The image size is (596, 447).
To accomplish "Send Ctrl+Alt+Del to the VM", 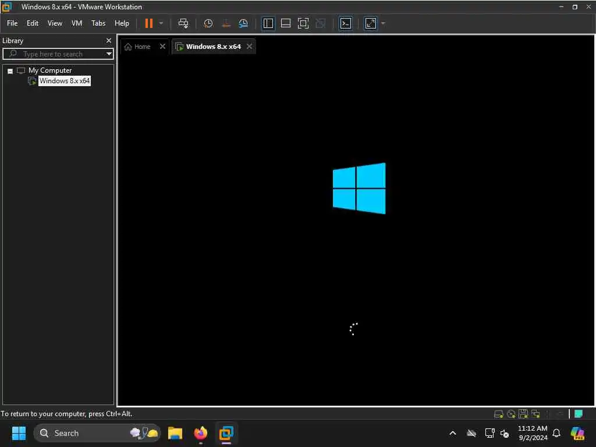I will click(183, 23).
